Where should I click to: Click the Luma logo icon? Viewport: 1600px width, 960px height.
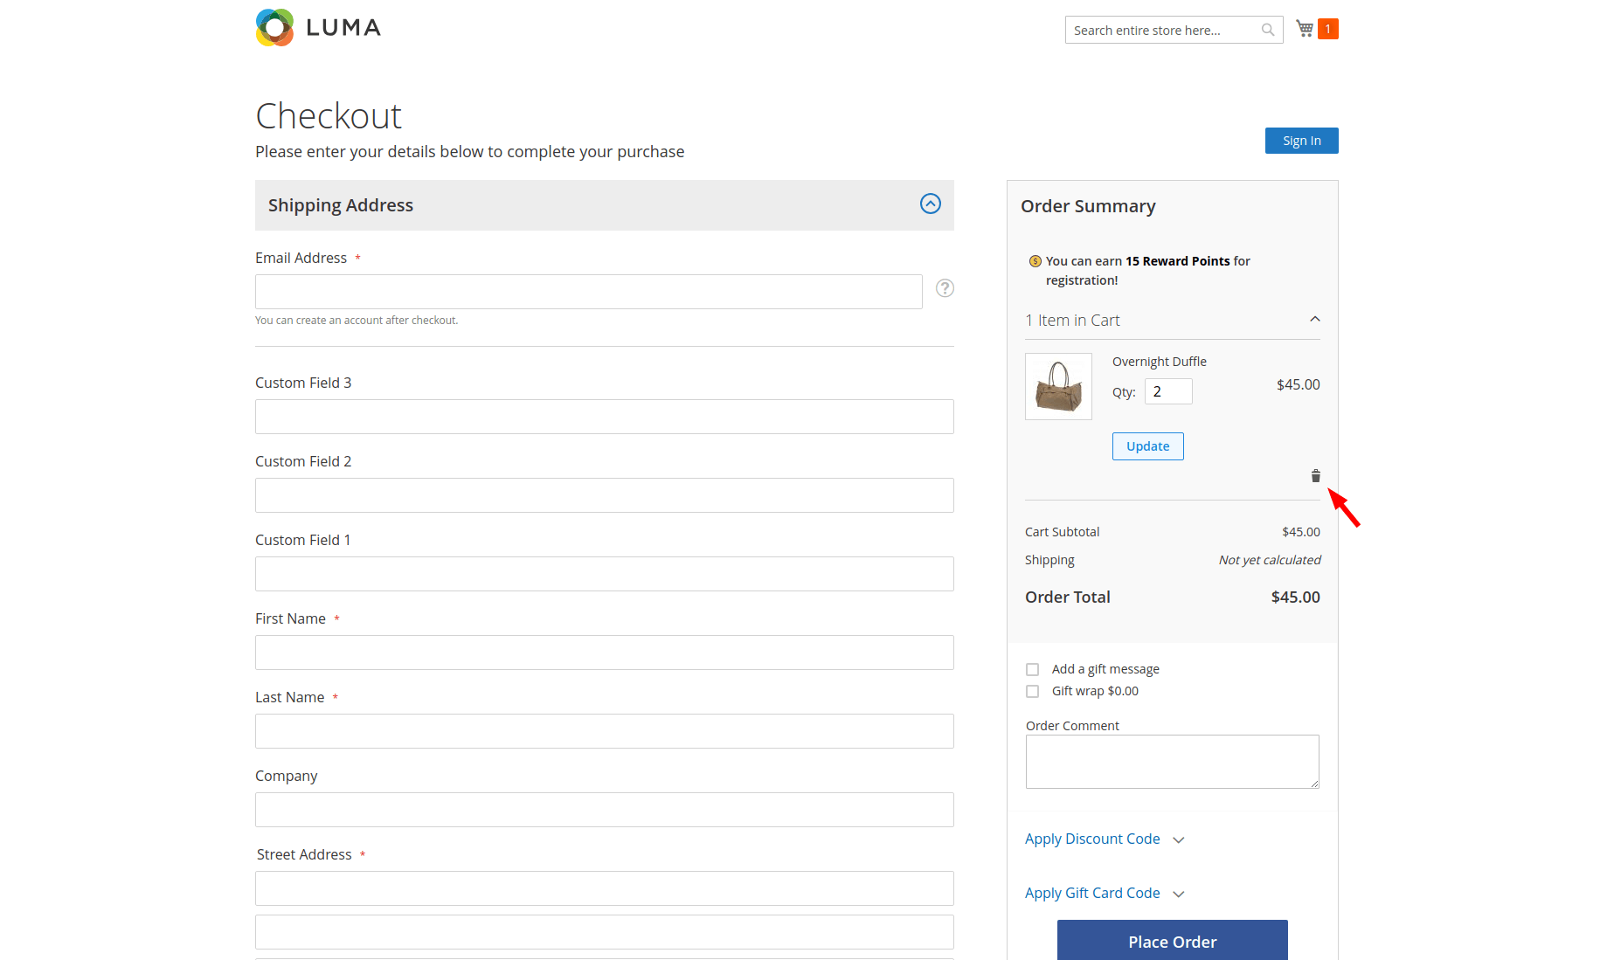(274, 27)
